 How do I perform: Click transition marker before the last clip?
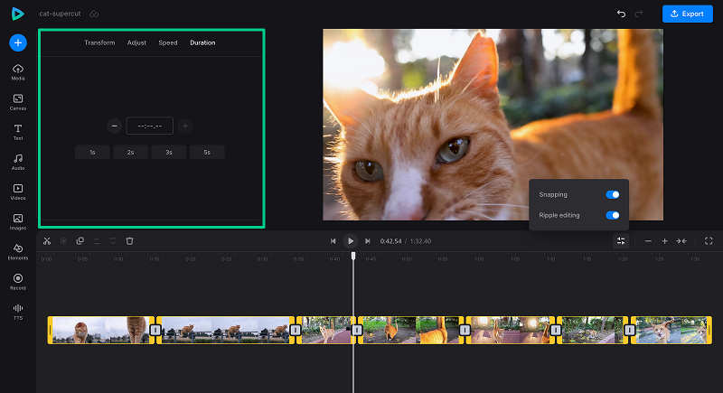(x=629, y=330)
